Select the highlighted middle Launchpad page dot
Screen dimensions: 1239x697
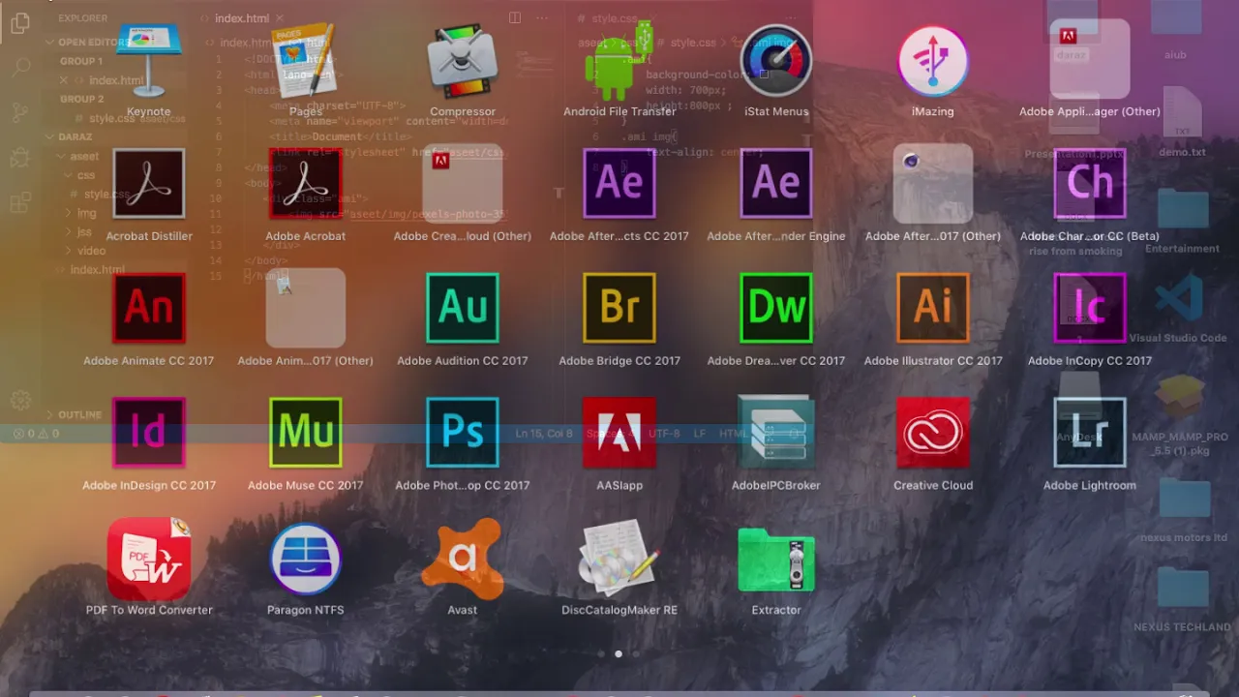619,654
